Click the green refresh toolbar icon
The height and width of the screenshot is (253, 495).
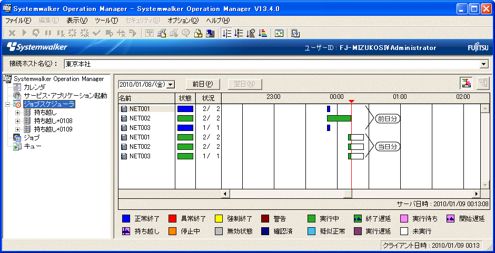279,33
